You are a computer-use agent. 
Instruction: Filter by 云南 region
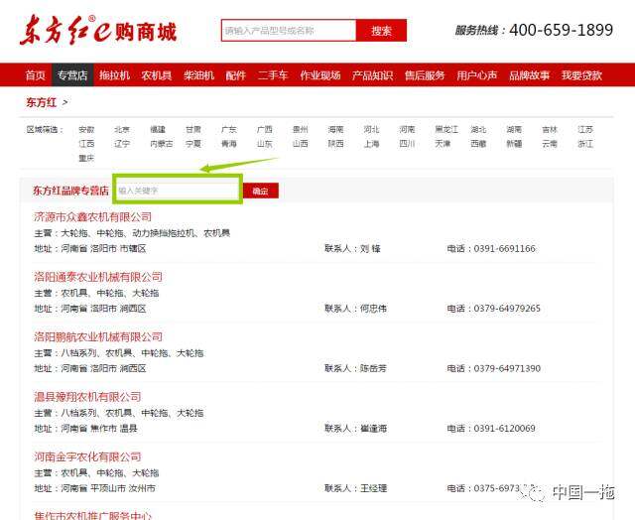pos(550,144)
